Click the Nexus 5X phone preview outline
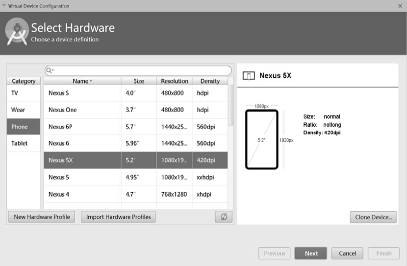Viewport: 407px width, 266px height. click(x=262, y=139)
